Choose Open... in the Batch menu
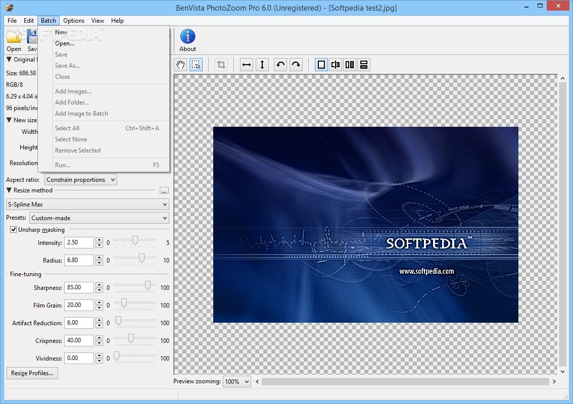The image size is (573, 404). pos(104,43)
